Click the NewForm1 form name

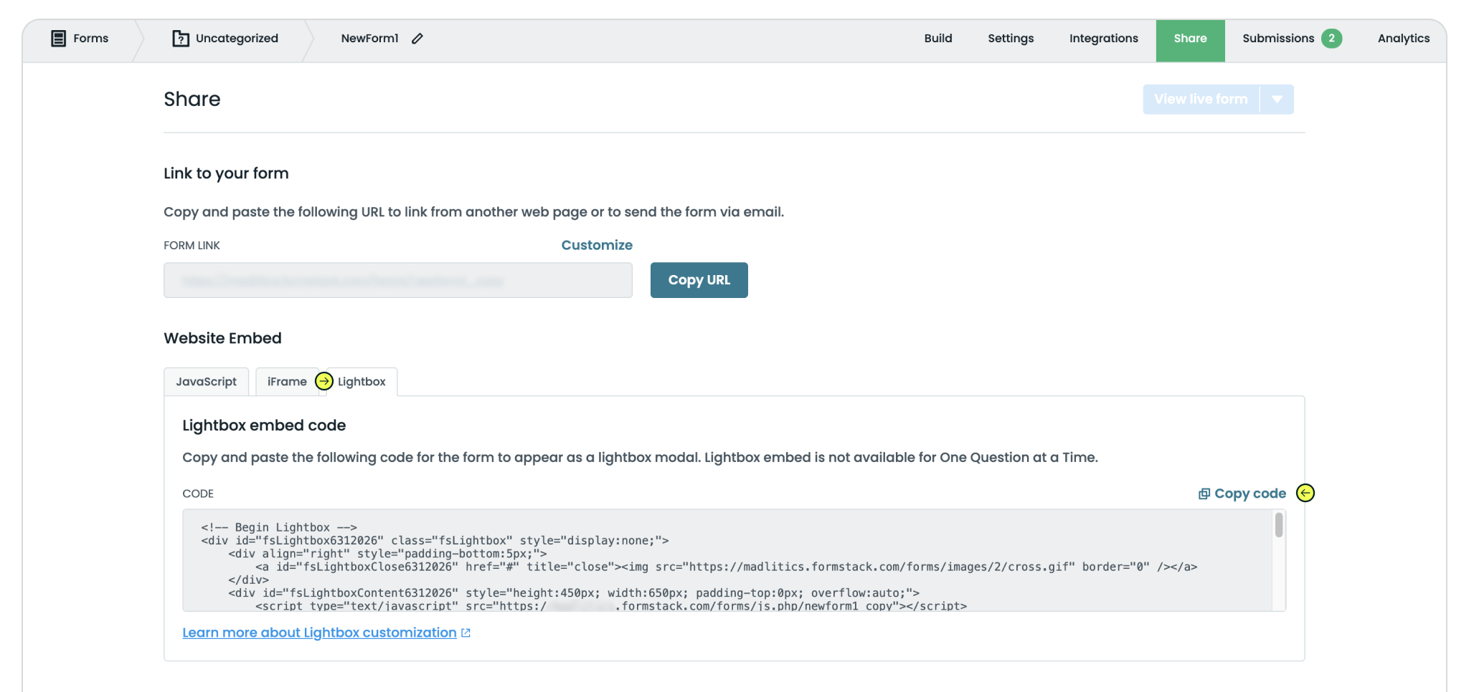370,39
